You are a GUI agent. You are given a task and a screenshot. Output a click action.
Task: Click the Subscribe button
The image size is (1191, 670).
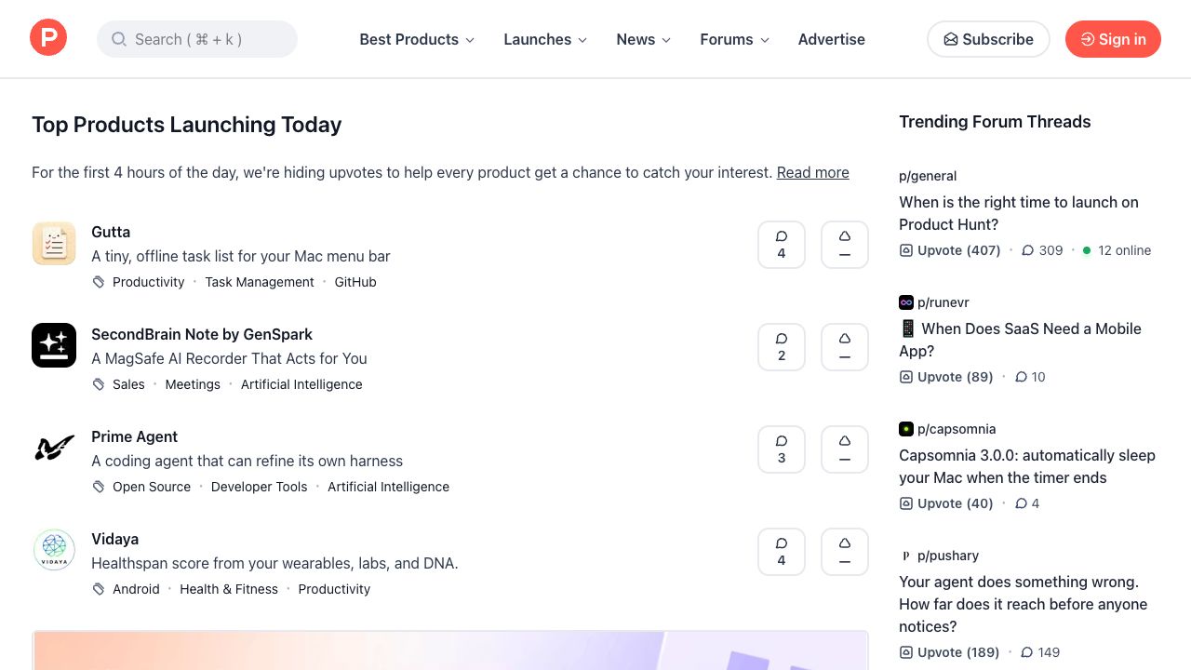coord(988,39)
